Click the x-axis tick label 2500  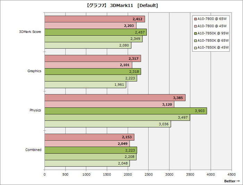pos(149,175)
